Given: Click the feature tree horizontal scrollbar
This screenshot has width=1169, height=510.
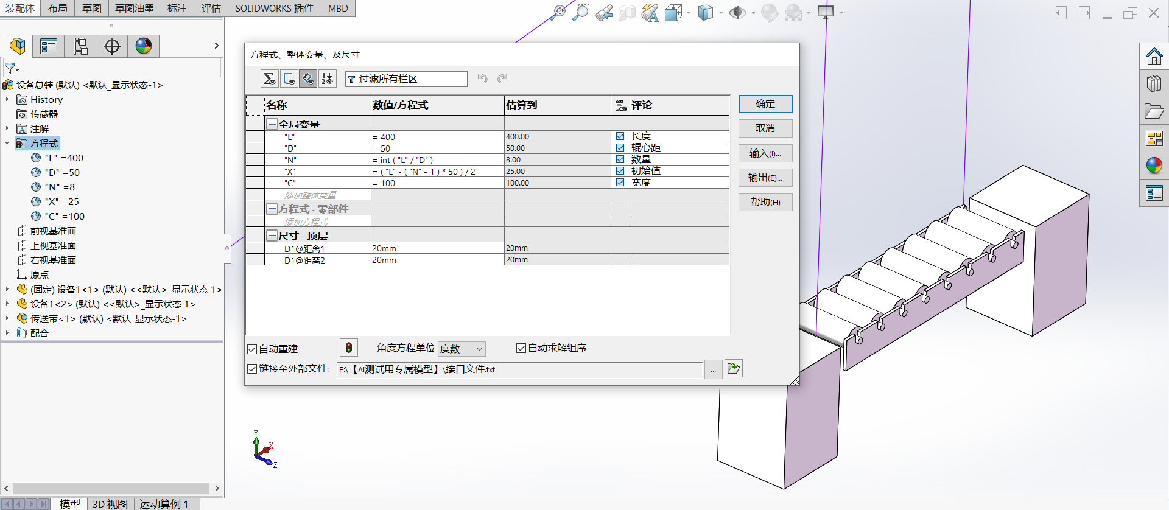Looking at the screenshot, I should (111, 488).
